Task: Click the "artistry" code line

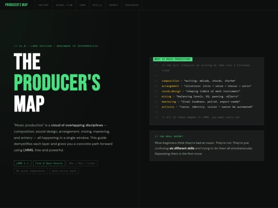Action: (x=207, y=107)
